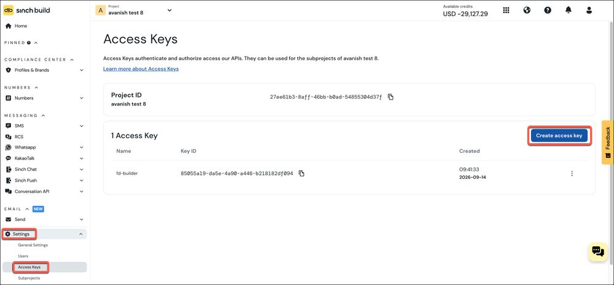Expand the Sinch Push menu chevron
The width and height of the screenshot is (614, 285).
click(x=82, y=181)
